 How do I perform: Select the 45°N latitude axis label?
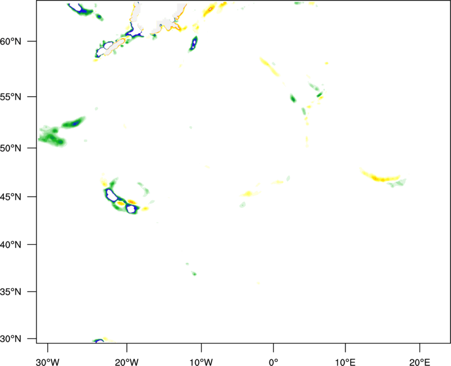[11, 197]
